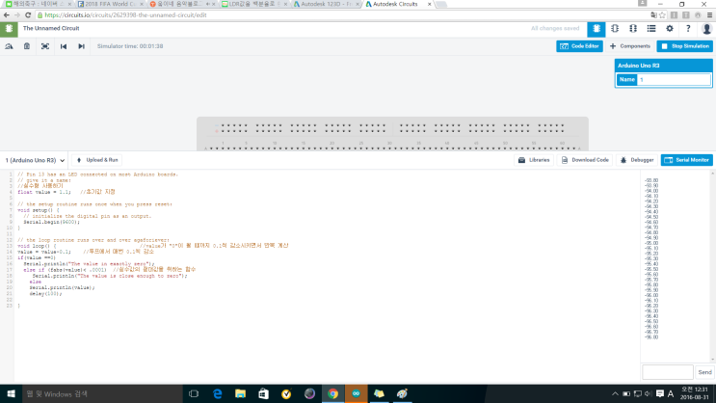
Task: Switch to the first Naver browser tab
Action: (37, 4)
